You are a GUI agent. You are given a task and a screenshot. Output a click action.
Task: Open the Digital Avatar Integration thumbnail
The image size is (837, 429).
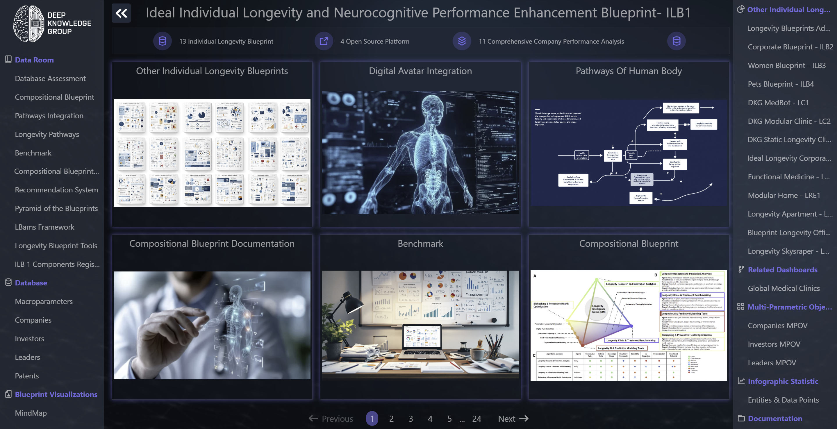click(420, 152)
